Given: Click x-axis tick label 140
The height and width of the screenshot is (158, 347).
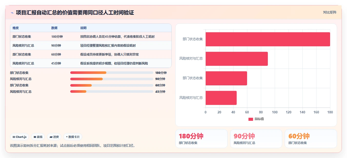Looking at the screenshot, I should coord(302,112).
